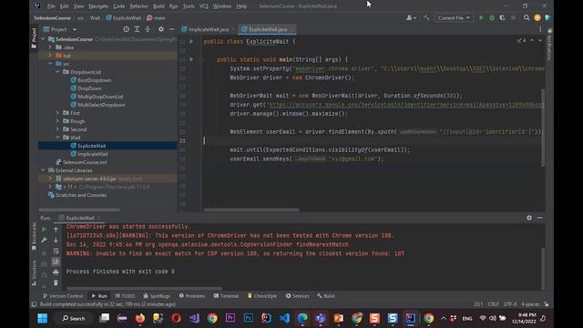
Task: Start debugging with the bug icon
Action: pyautogui.click(x=492, y=18)
